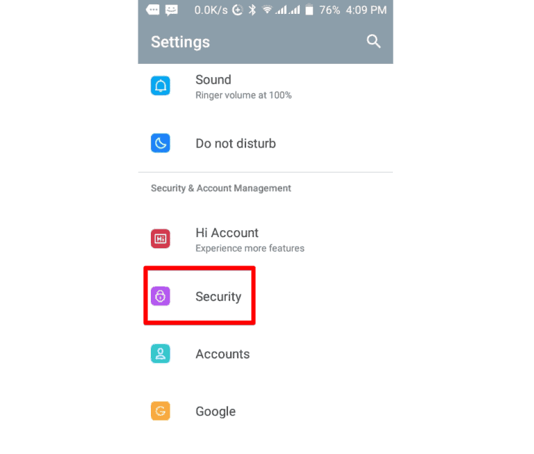The height and width of the screenshot is (454, 534).
Task: Open Hi Account settings
Action: tap(266, 239)
